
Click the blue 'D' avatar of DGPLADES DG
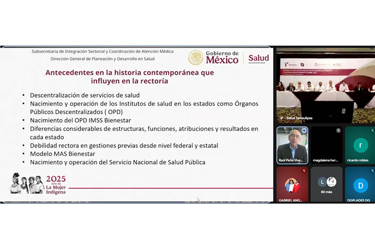pos(360,186)
